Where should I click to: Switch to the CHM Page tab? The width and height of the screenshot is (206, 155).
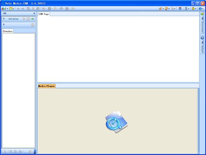pos(44,14)
